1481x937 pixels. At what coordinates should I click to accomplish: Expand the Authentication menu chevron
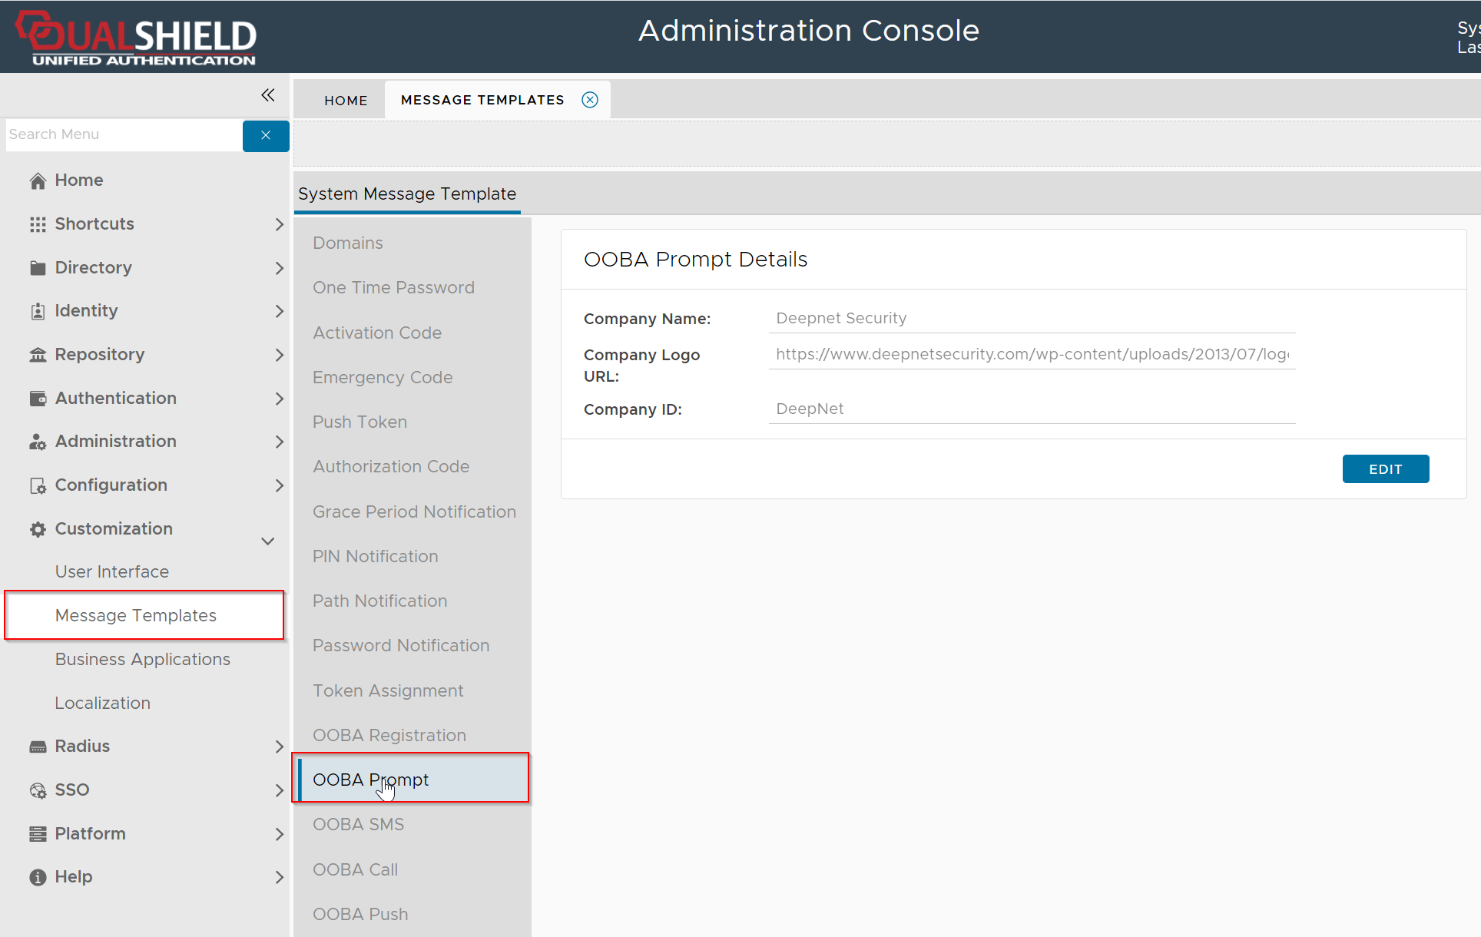279,399
